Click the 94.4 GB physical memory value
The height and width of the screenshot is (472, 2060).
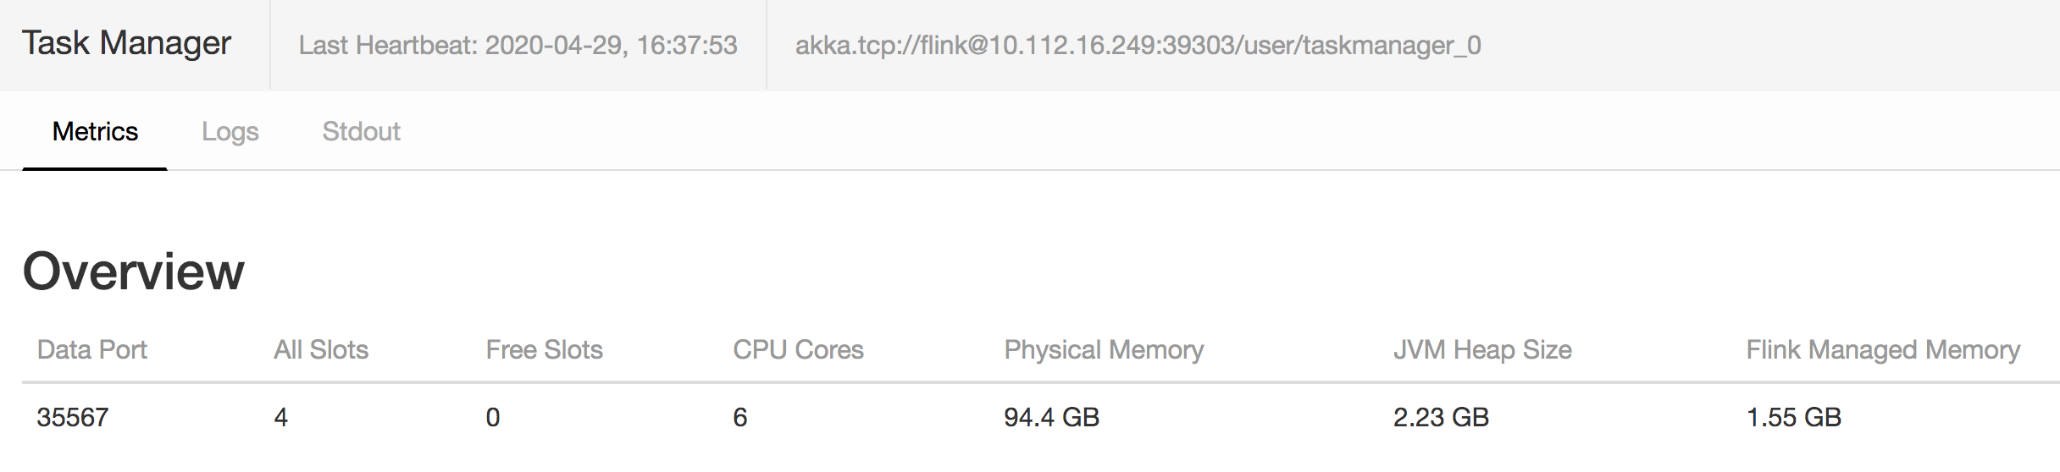pyautogui.click(x=1051, y=418)
